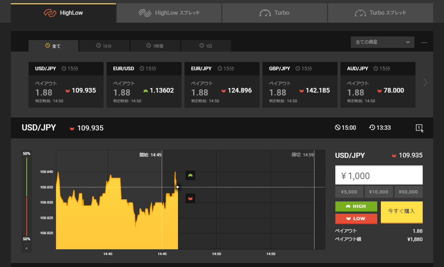Click the 50% sentiment gauge bar
The image size is (444, 267).
(27, 196)
